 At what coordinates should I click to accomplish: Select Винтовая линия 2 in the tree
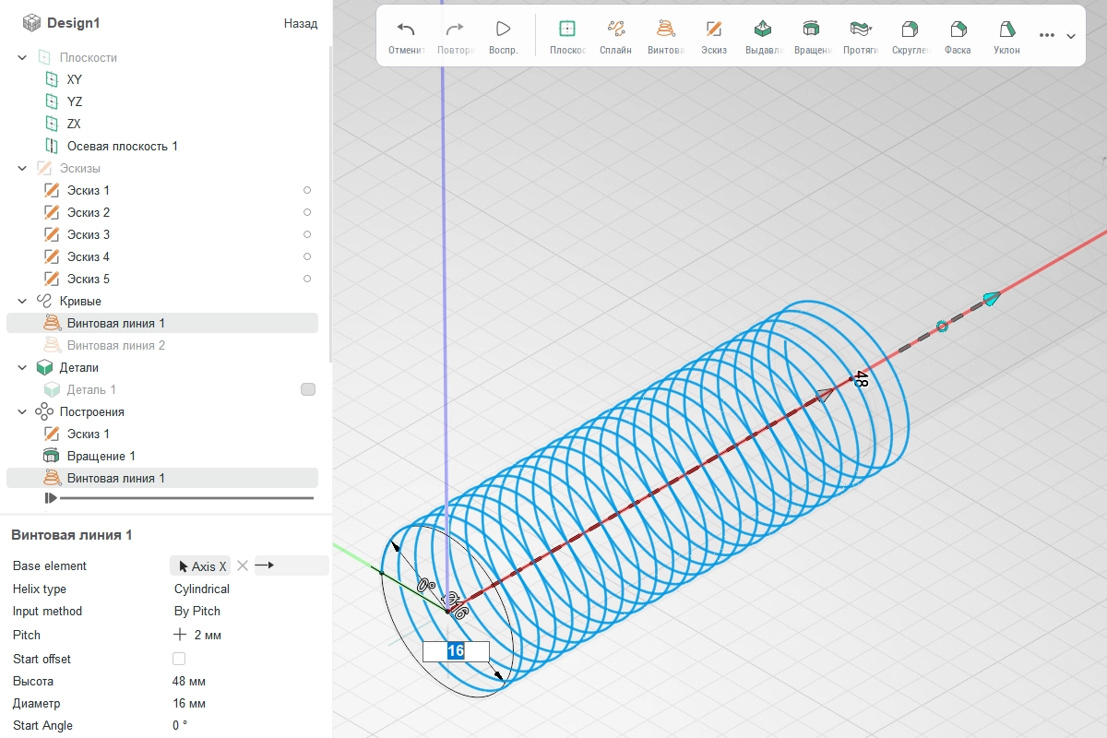point(115,345)
